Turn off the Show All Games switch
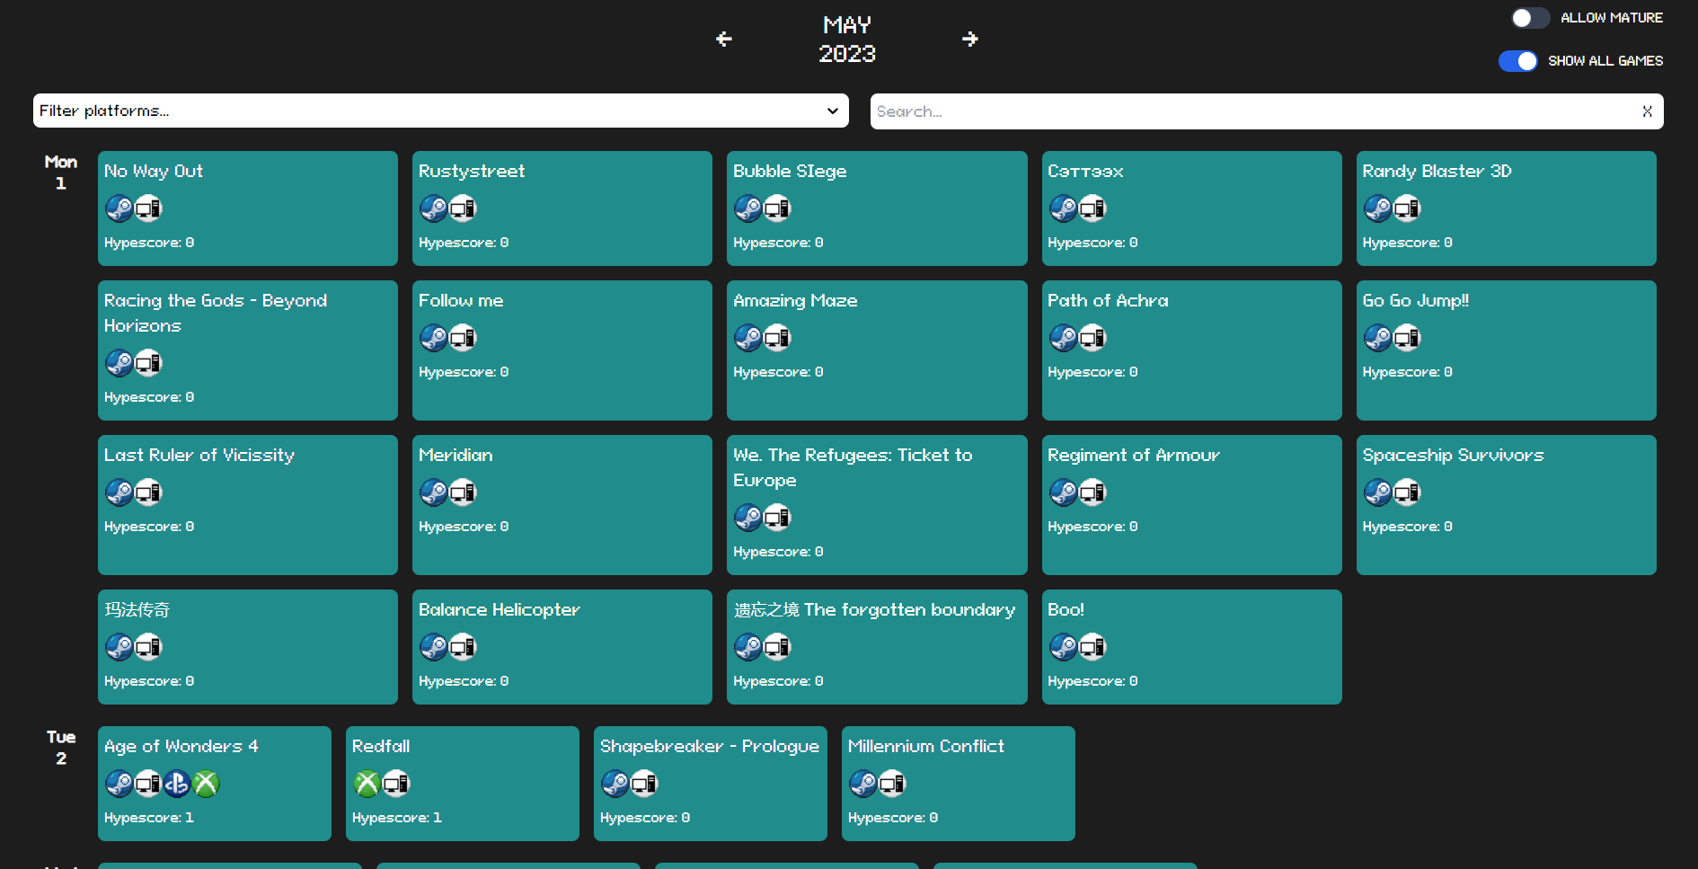Image resolution: width=1698 pixels, height=869 pixels. 1518,61
